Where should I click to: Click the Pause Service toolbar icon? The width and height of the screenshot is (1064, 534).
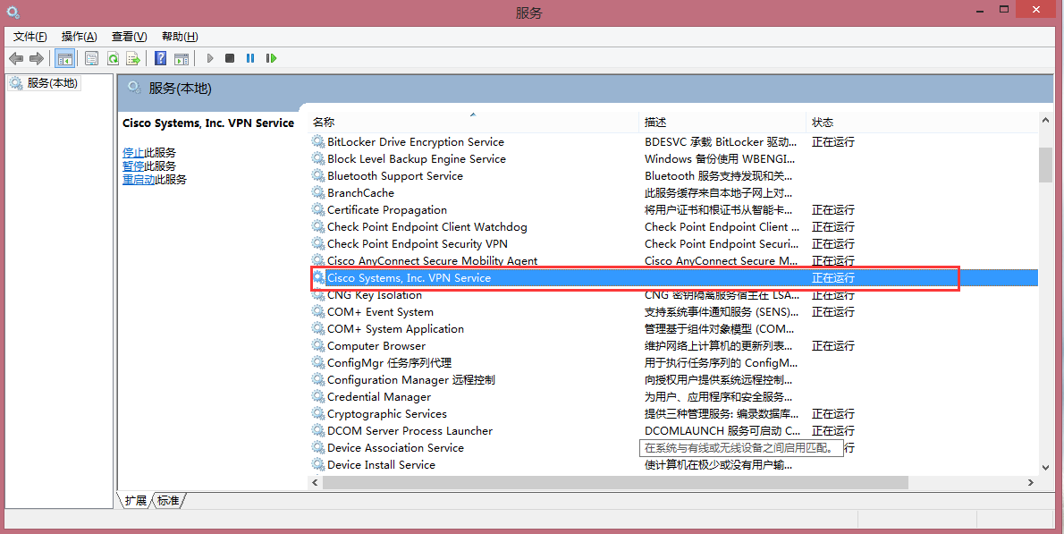(250, 58)
